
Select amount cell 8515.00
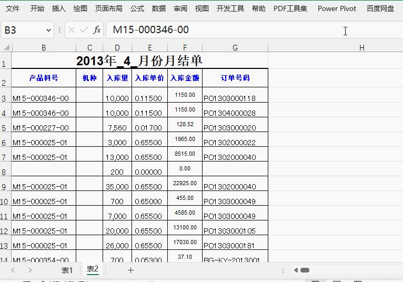[x=185, y=154]
